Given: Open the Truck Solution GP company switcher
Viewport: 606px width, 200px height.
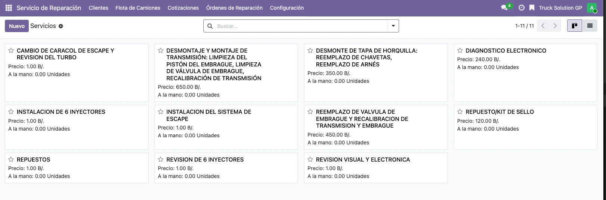Looking at the screenshot, I should (x=560, y=8).
